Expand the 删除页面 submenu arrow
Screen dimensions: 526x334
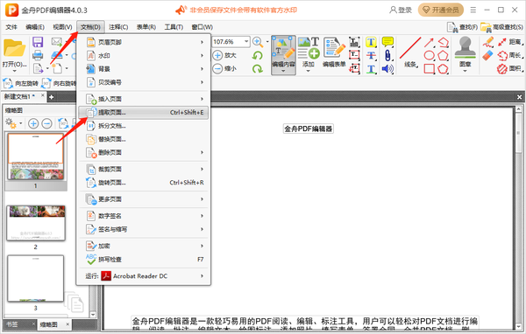pyautogui.click(x=202, y=153)
